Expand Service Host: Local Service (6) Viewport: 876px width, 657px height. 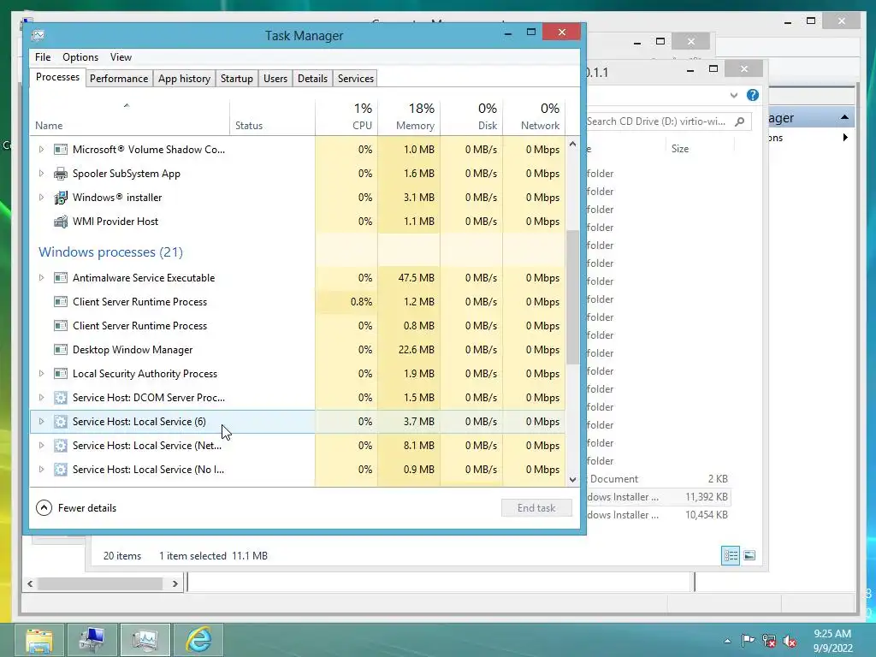pos(41,422)
